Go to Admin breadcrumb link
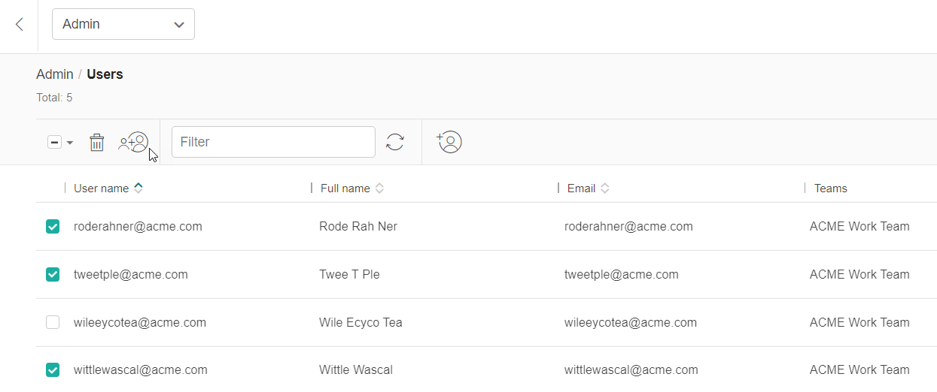The image size is (937, 392). point(54,74)
